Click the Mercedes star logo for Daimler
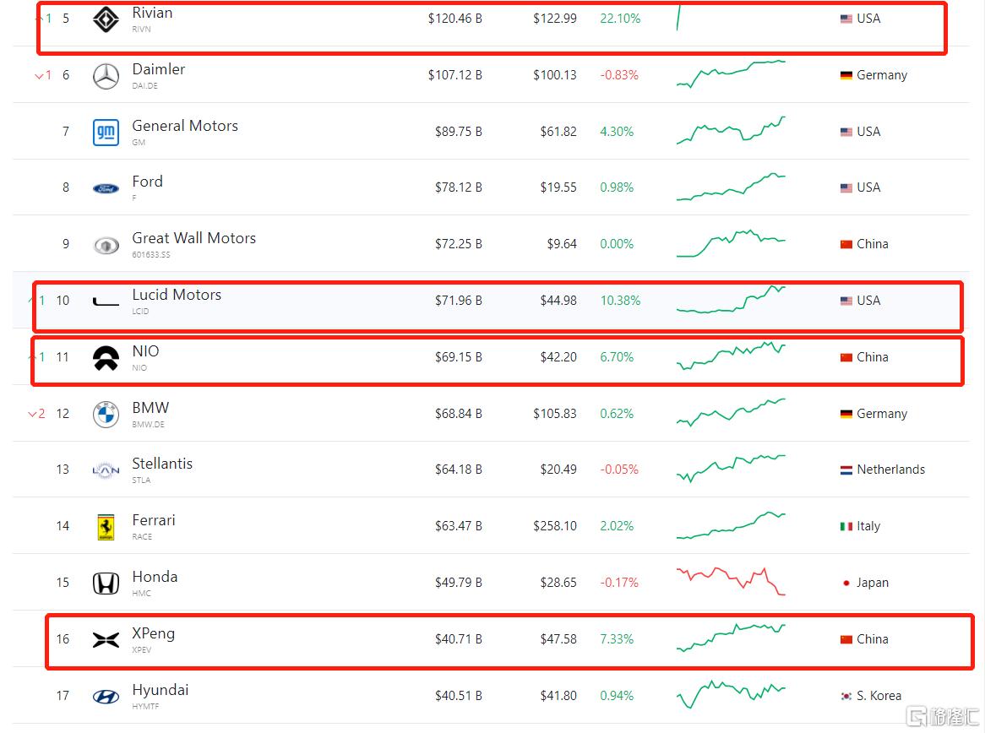The image size is (985, 733). tap(106, 76)
